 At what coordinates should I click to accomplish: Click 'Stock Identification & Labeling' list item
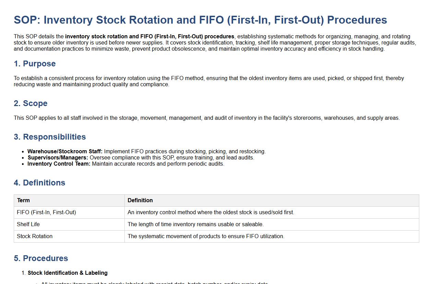pos(68,273)
